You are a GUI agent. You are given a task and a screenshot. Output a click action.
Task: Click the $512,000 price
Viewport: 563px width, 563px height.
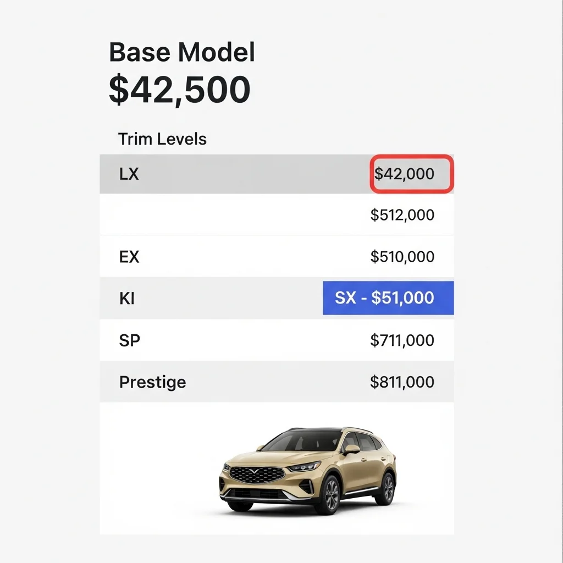click(402, 215)
